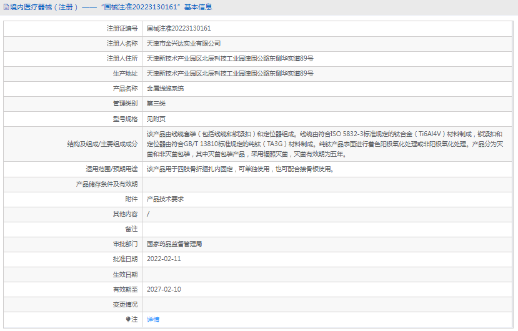518x331 pixels.
Task: Select registration number 国械注准20223130161 value
Action: 179,28
